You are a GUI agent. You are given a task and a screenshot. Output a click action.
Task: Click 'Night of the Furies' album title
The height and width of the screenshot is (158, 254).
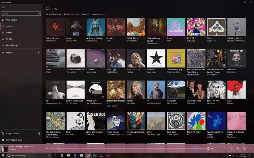[x=94, y=132]
